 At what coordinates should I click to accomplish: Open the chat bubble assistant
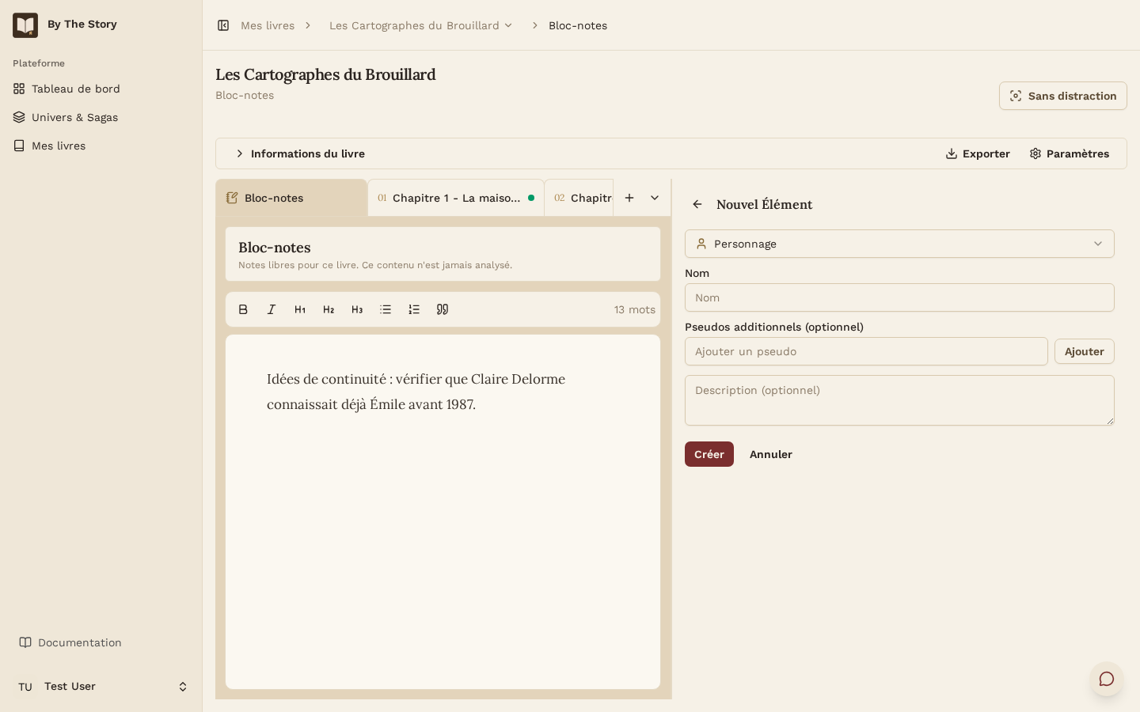pos(1107,679)
